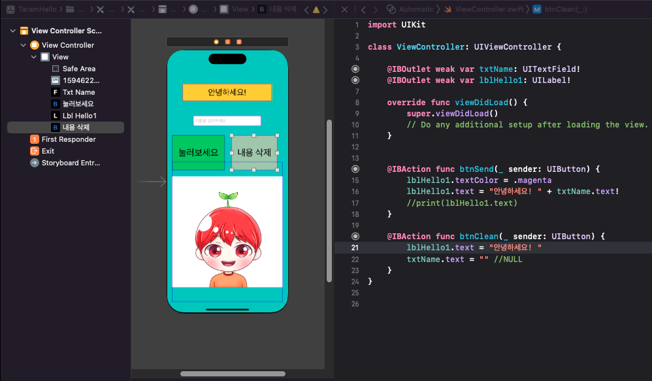This screenshot has height=381, width=652.
Task: Navigate forward in assistant editor history
Action: click(376, 9)
